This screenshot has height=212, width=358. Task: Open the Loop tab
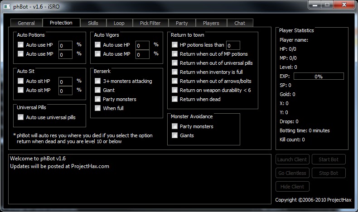tap(119, 23)
